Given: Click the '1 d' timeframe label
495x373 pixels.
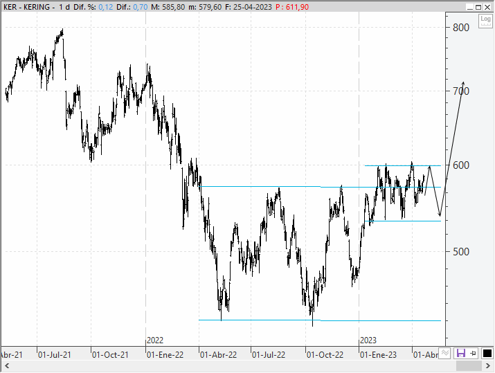Looking at the screenshot, I should click(64, 7).
